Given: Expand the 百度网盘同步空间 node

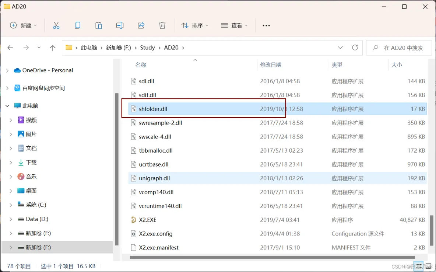Looking at the screenshot, I should 7,88.
